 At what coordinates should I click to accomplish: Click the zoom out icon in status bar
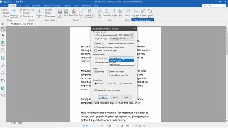click(x=118, y=126)
